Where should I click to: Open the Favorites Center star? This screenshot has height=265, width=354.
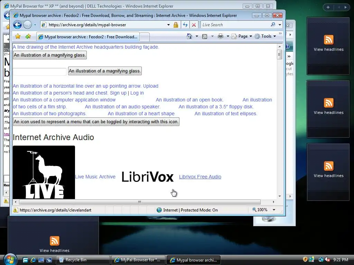click(18, 36)
